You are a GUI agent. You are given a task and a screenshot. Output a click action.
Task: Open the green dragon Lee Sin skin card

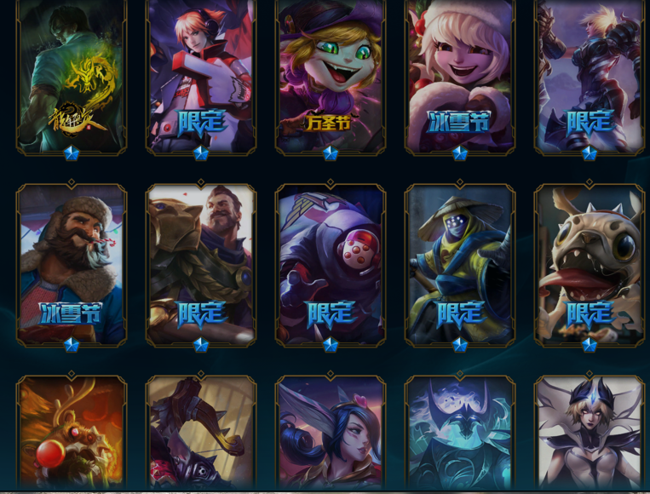[72, 76]
